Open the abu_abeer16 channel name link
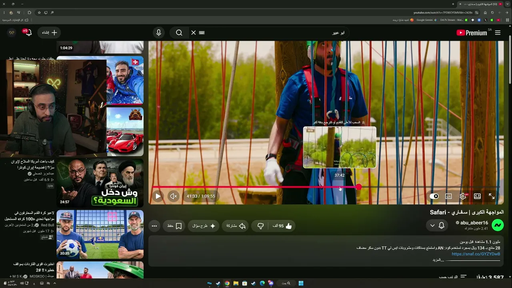The image size is (512, 288). coord(474,223)
